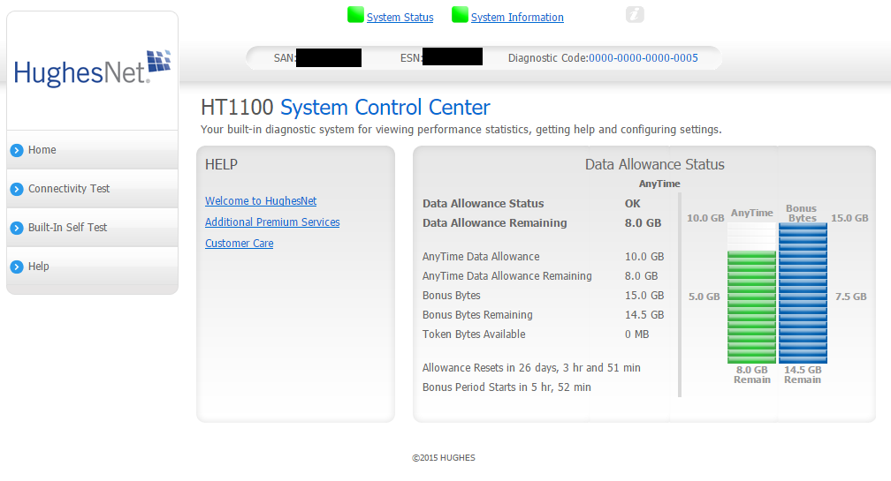Open the Customer Care link
The width and height of the screenshot is (891, 481).
coord(240,244)
